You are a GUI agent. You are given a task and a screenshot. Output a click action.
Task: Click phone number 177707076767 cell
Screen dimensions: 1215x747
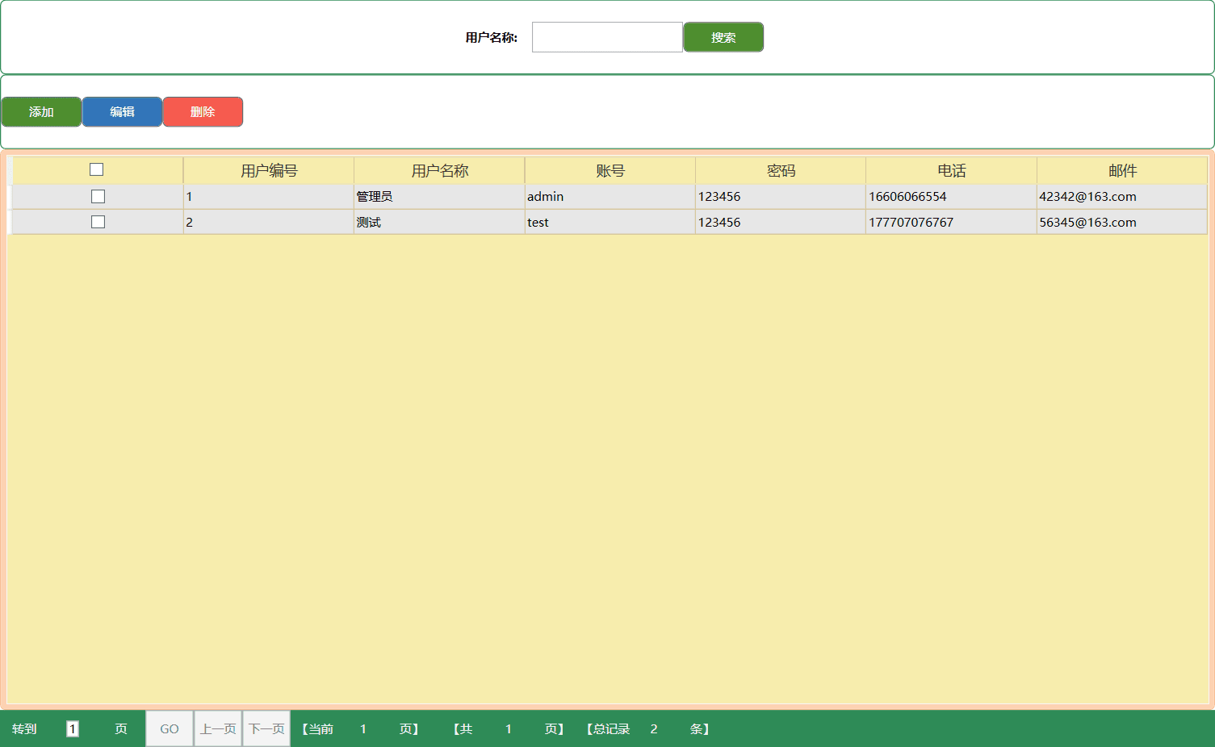pyautogui.click(x=911, y=223)
